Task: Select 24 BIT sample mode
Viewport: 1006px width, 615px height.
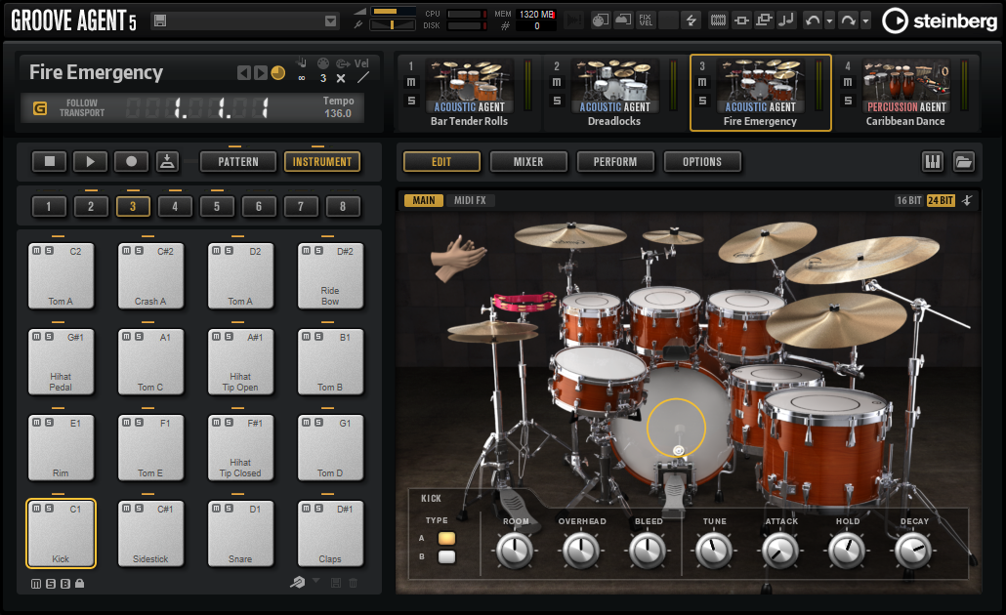Action: [x=941, y=201]
